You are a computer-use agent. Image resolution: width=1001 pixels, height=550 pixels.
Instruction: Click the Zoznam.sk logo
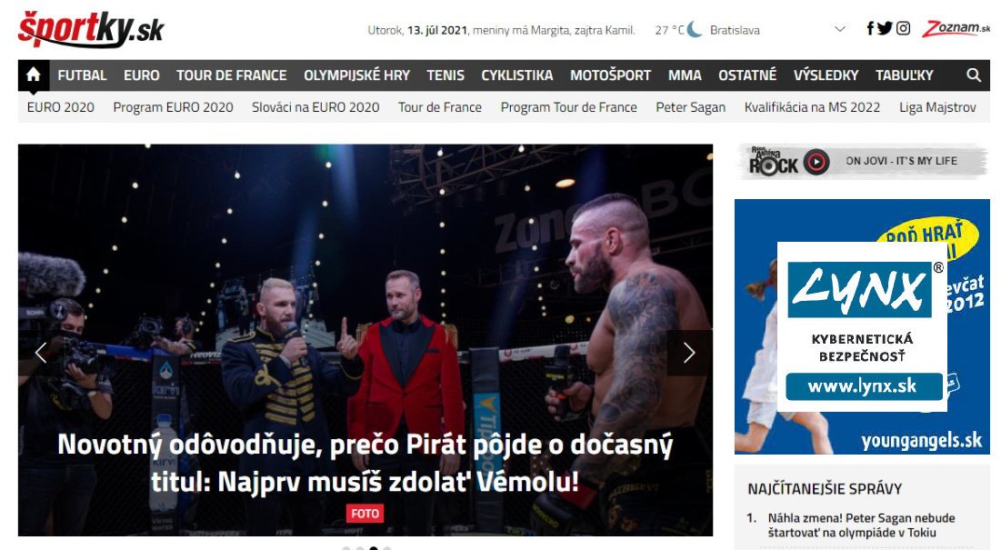956,29
